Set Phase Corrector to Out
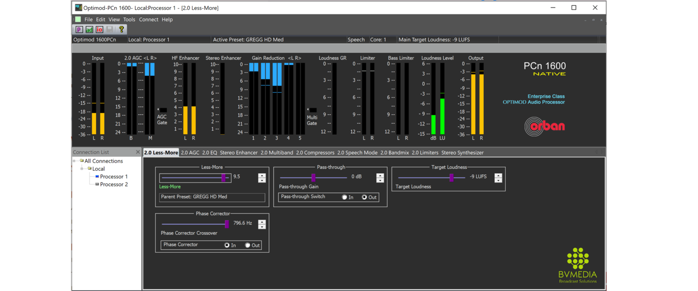 (248, 245)
